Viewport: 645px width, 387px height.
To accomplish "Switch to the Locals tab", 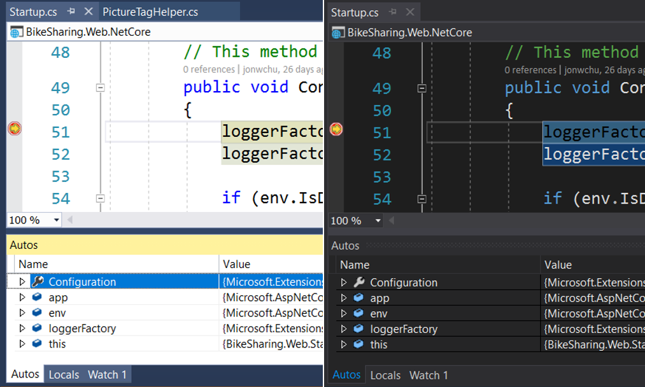I will [64, 374].
